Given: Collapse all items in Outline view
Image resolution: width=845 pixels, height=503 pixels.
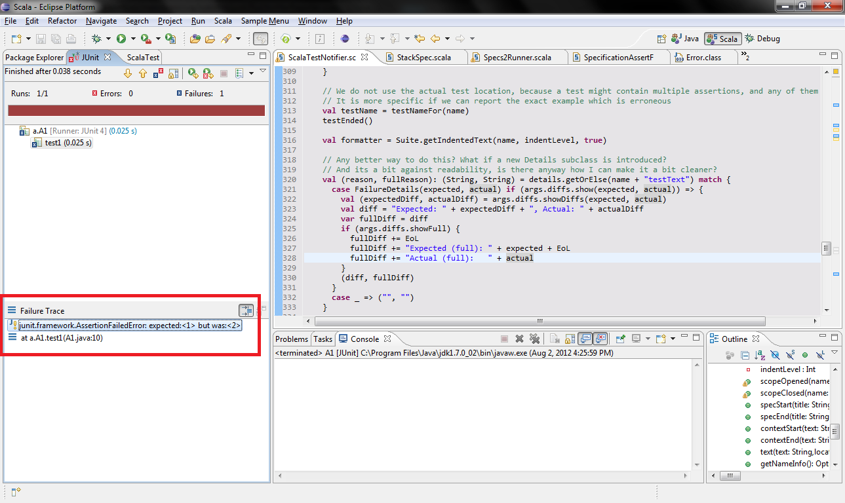Looking at the screenshot, I should (x=745, y=355).
